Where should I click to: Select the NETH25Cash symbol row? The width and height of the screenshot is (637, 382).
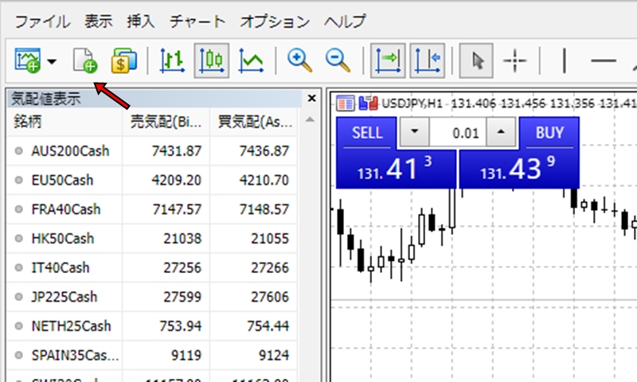[x=151, y=326]
